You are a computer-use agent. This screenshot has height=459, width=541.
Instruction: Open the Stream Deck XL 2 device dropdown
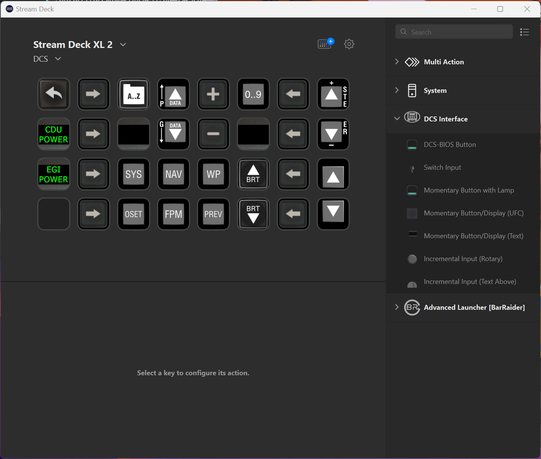coord(123,45)
